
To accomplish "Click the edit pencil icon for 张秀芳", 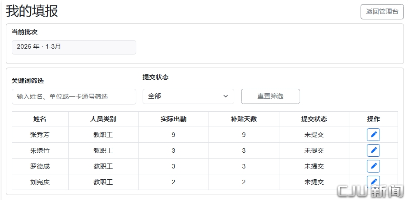I will 373,135.
